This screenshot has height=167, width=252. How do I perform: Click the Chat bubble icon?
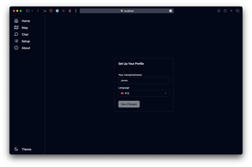[16, 34]
